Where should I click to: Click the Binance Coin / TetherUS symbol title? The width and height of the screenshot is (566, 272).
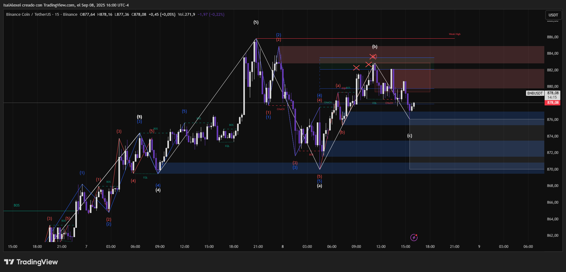(29, 15)
